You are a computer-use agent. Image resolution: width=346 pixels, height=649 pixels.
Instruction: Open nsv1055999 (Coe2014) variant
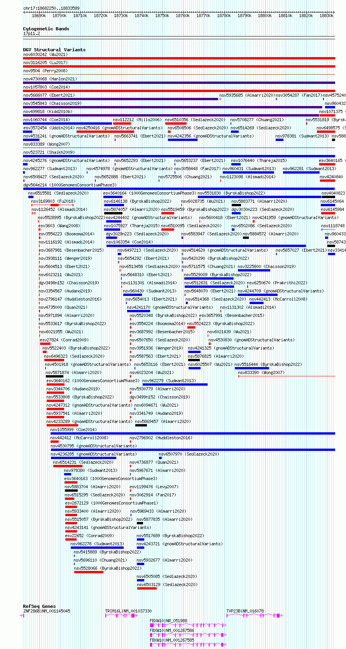click(x=74, y=430)
